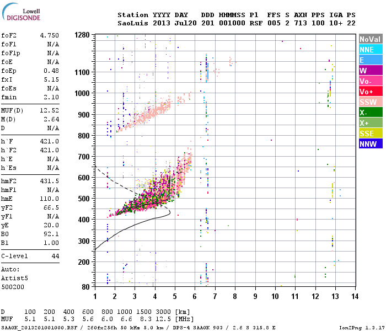386x331 pixels.
Task: Click the foF2 value 4.750
Action: pyautogui.click(x=50, y=35)
